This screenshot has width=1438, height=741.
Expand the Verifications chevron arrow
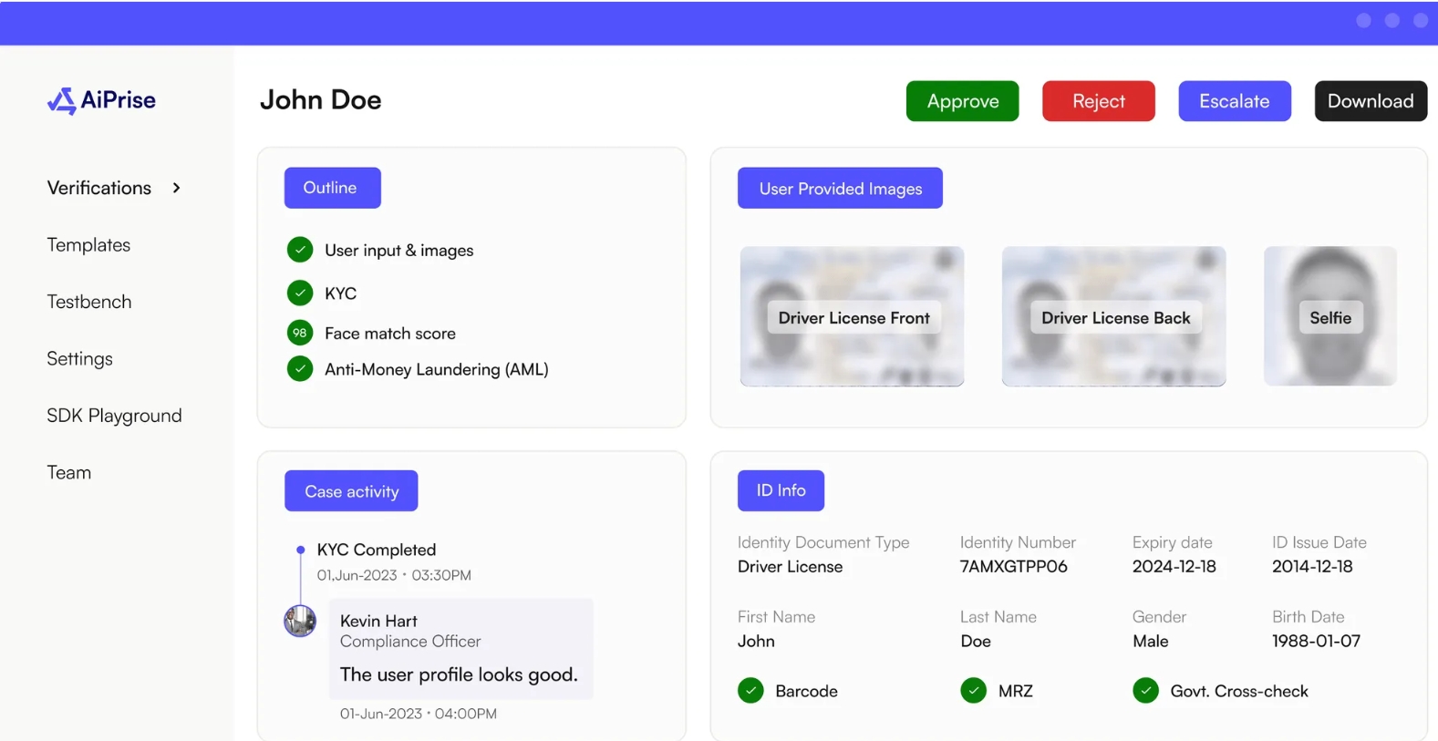176,188
